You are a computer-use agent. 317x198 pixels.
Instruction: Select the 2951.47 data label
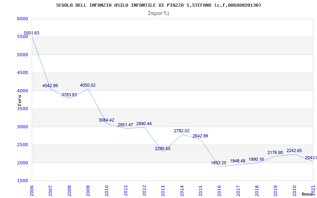[x=125, y=125]
